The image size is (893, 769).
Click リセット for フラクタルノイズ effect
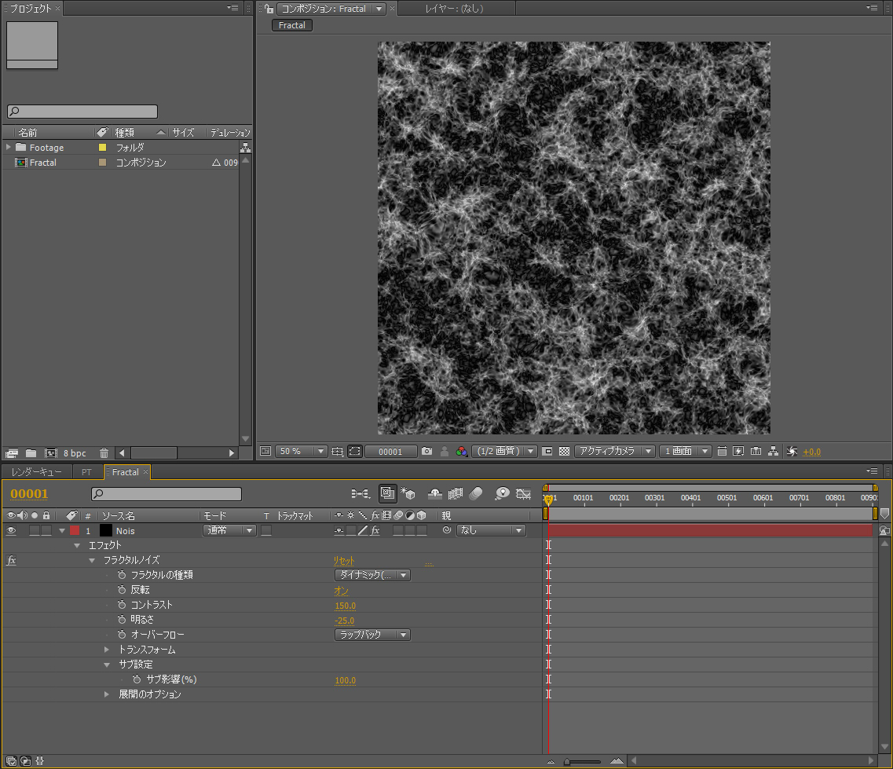click(344, 561)
